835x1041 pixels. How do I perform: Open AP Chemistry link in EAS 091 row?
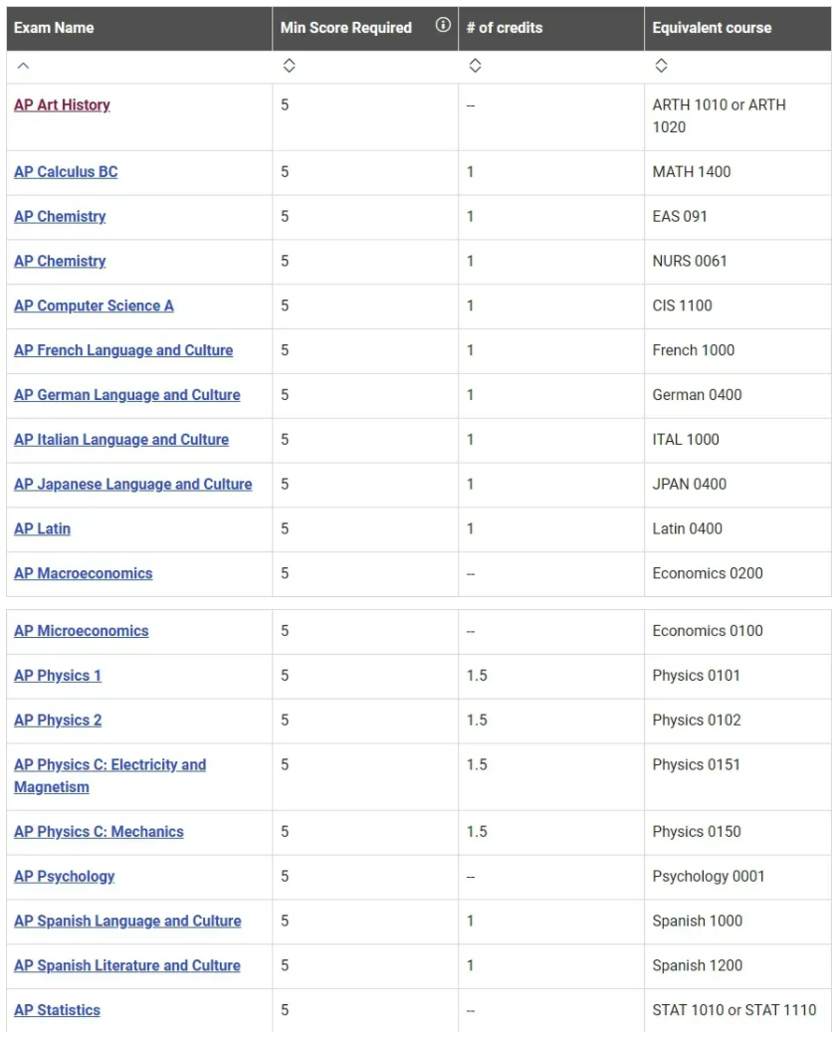click(x=60, y=217)
